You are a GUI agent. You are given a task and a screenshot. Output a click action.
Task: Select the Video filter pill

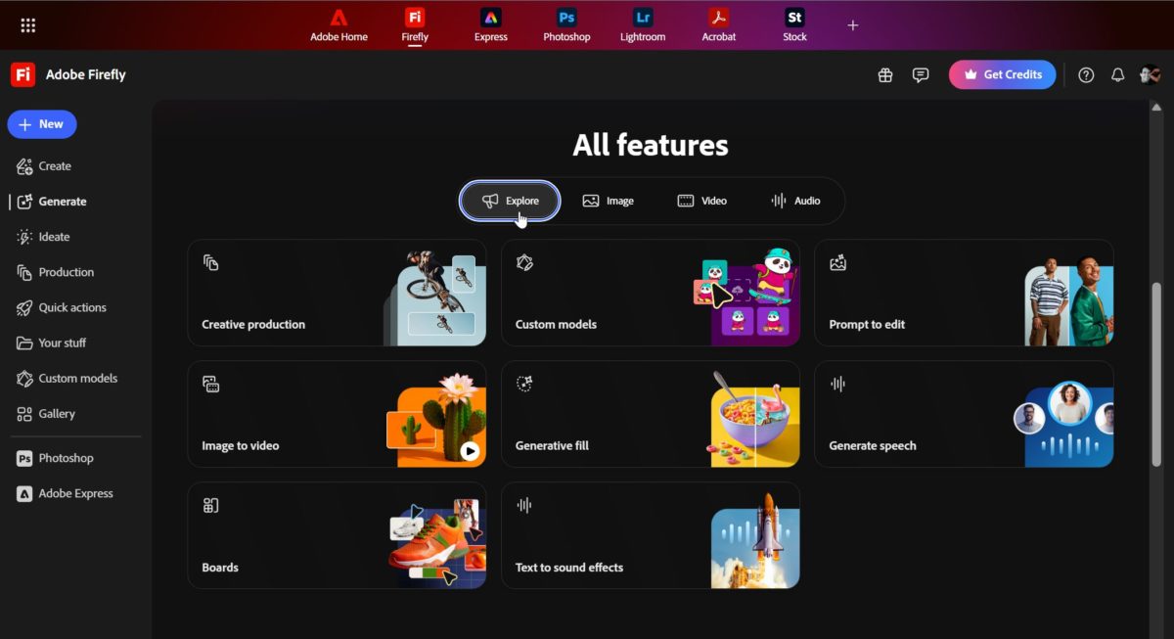click(x=702, y=201)
